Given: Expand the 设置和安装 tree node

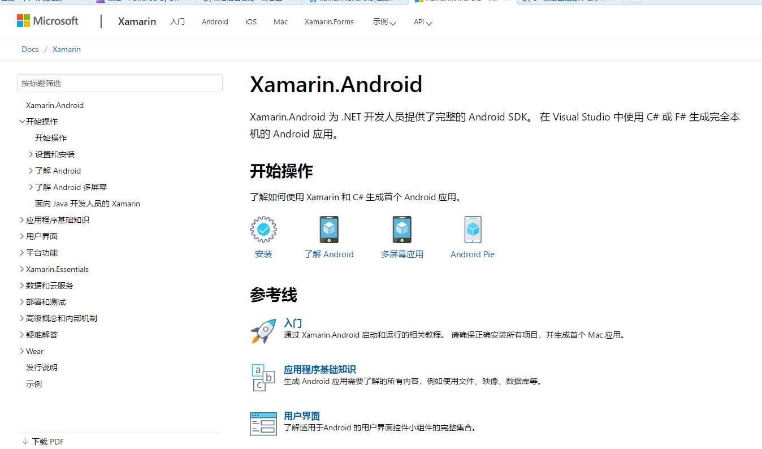Looking at the screenshot, I should [x=31, y=154].
